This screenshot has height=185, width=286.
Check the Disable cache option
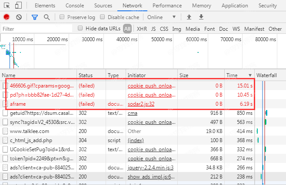click(103, 17)
